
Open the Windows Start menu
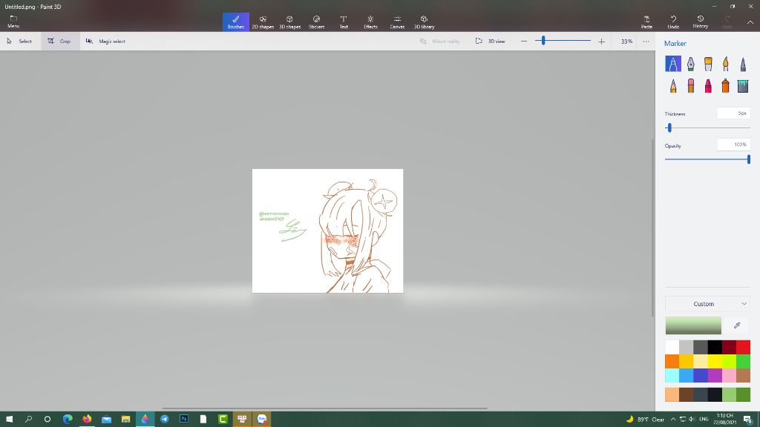coord(9,419)
